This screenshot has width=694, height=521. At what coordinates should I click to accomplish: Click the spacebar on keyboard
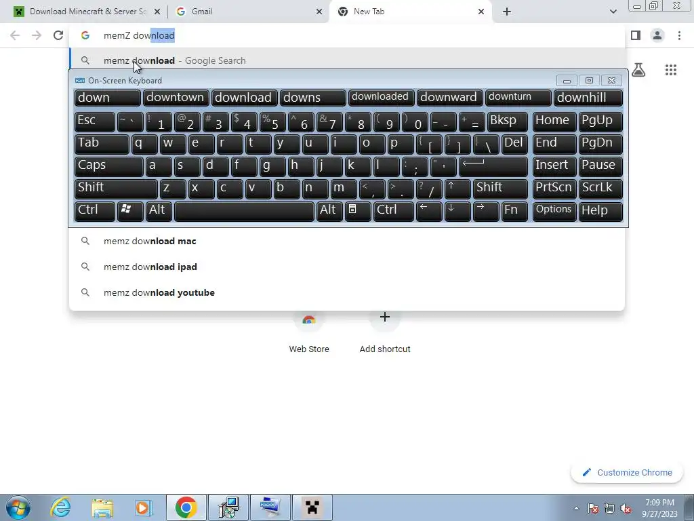(244, 212)
